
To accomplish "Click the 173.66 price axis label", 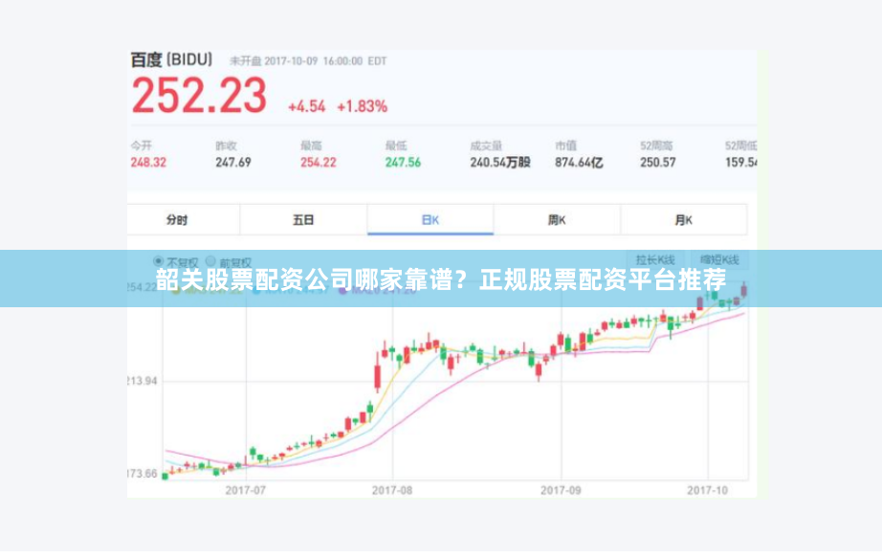I will click(143, 474).
